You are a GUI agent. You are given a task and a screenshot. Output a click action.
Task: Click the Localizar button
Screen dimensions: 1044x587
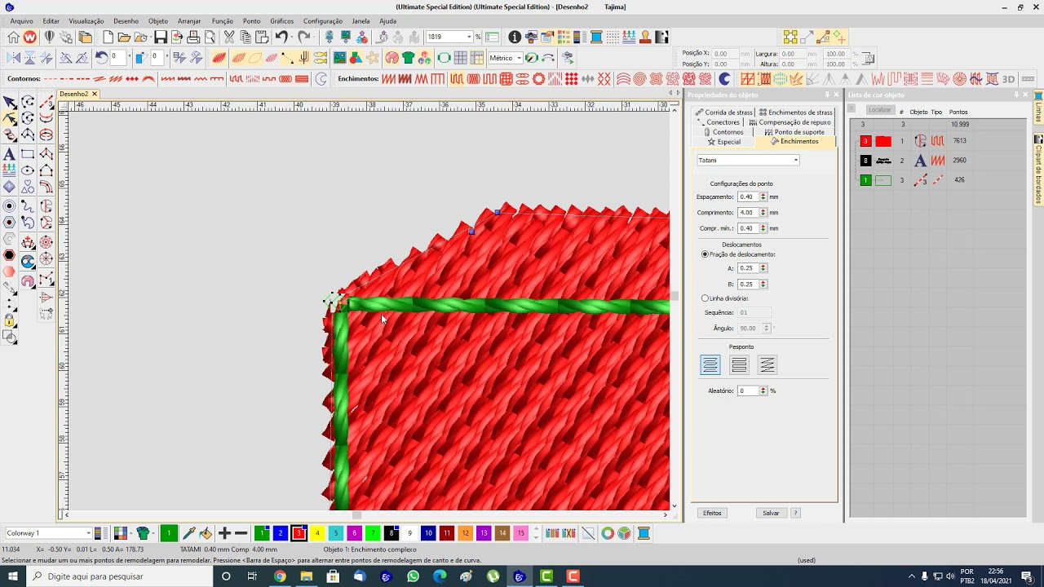click(879, 110)
